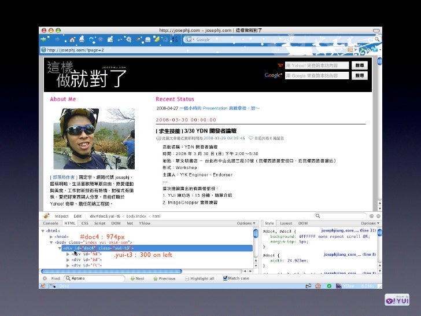Click the RSS feed icon in address bar
421x316 pixels.
point(350,50)
